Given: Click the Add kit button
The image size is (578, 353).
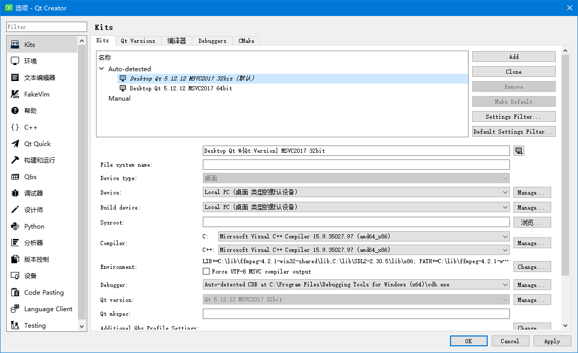Looking at the screenshot, I should (x=514, y=57).
